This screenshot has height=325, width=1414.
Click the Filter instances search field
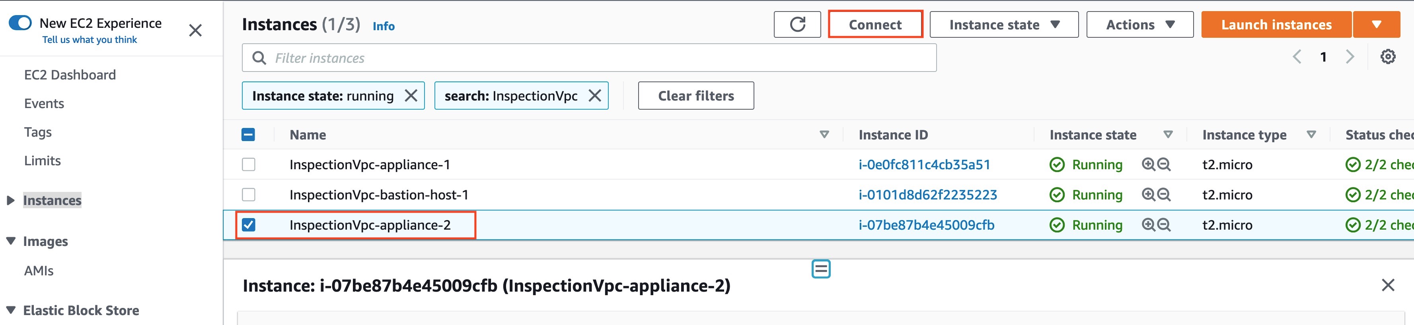[x=589, y=58]
